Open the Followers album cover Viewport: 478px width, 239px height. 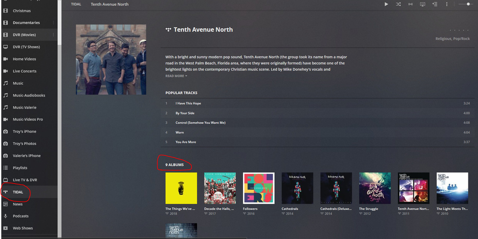(x=258, y=188)
